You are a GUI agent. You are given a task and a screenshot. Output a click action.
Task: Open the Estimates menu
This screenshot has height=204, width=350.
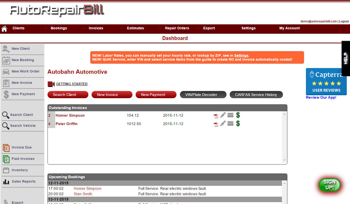135,28
